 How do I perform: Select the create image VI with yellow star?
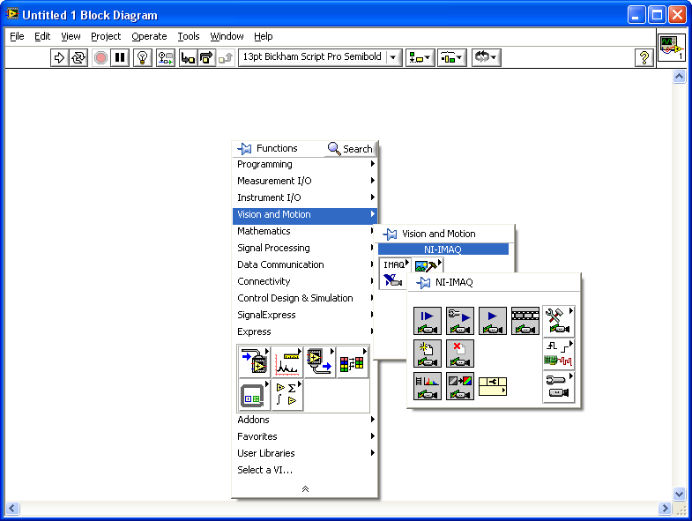pos(428,354)
